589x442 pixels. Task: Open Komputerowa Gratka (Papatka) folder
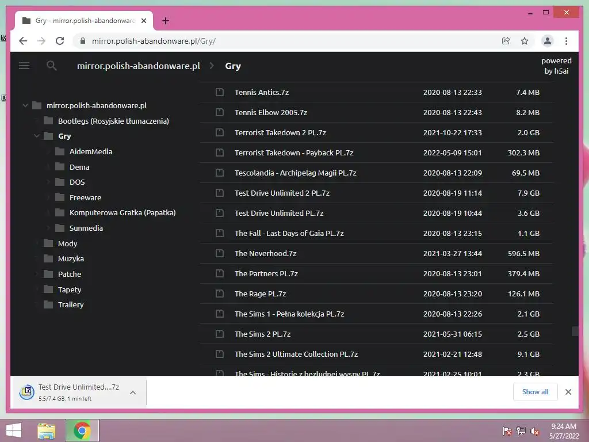123,213
